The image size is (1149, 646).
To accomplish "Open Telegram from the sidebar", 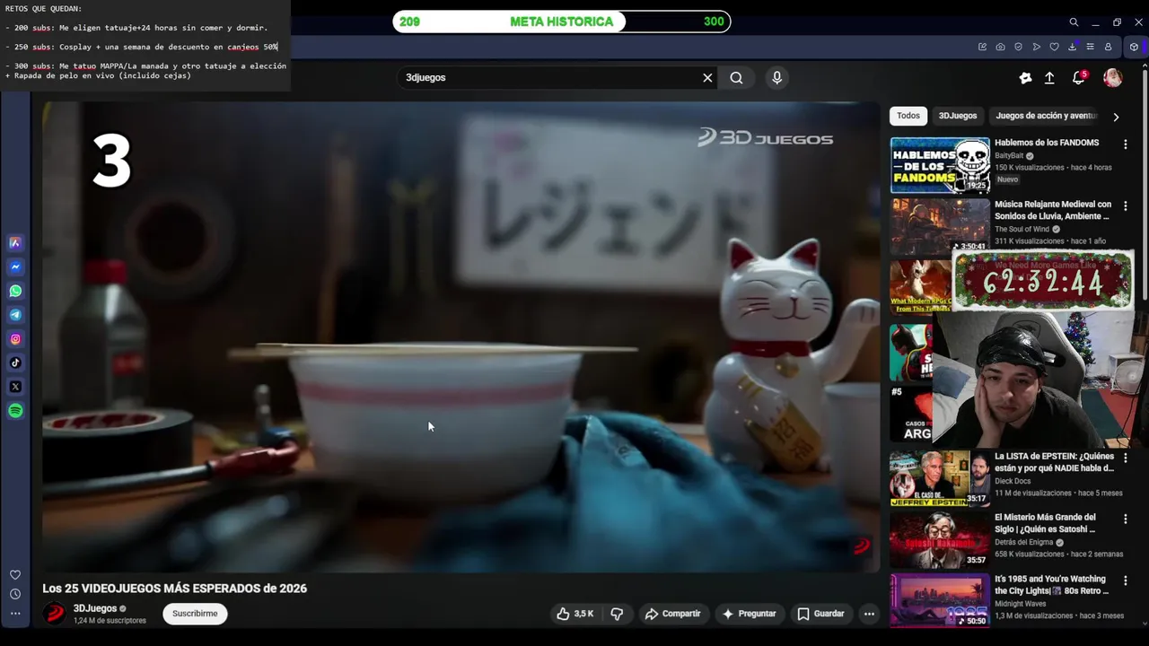I will click(15, 315).
